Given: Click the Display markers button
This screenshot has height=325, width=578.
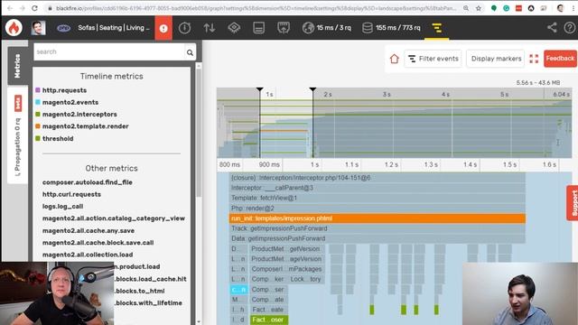Looking at the screenshot, I should 496,59.
